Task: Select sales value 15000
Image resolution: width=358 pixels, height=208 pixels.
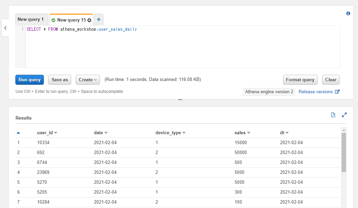Action: [x=241, y=143]
